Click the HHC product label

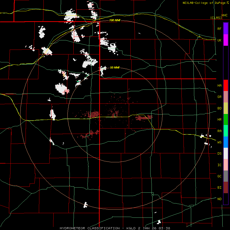click(x=225, y=15)
